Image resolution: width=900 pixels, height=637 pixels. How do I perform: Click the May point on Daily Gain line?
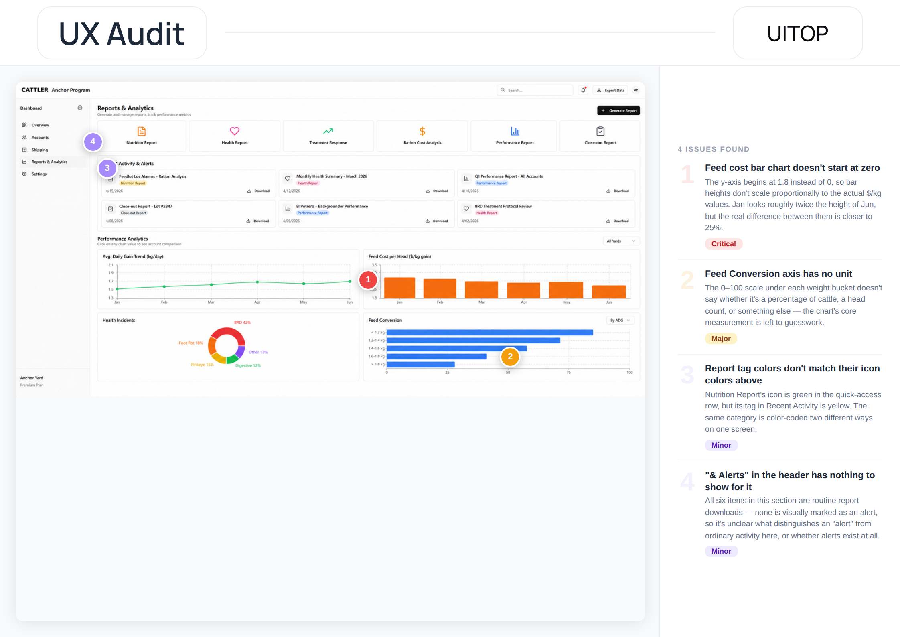pyautogui.click(x=304, y=284)
